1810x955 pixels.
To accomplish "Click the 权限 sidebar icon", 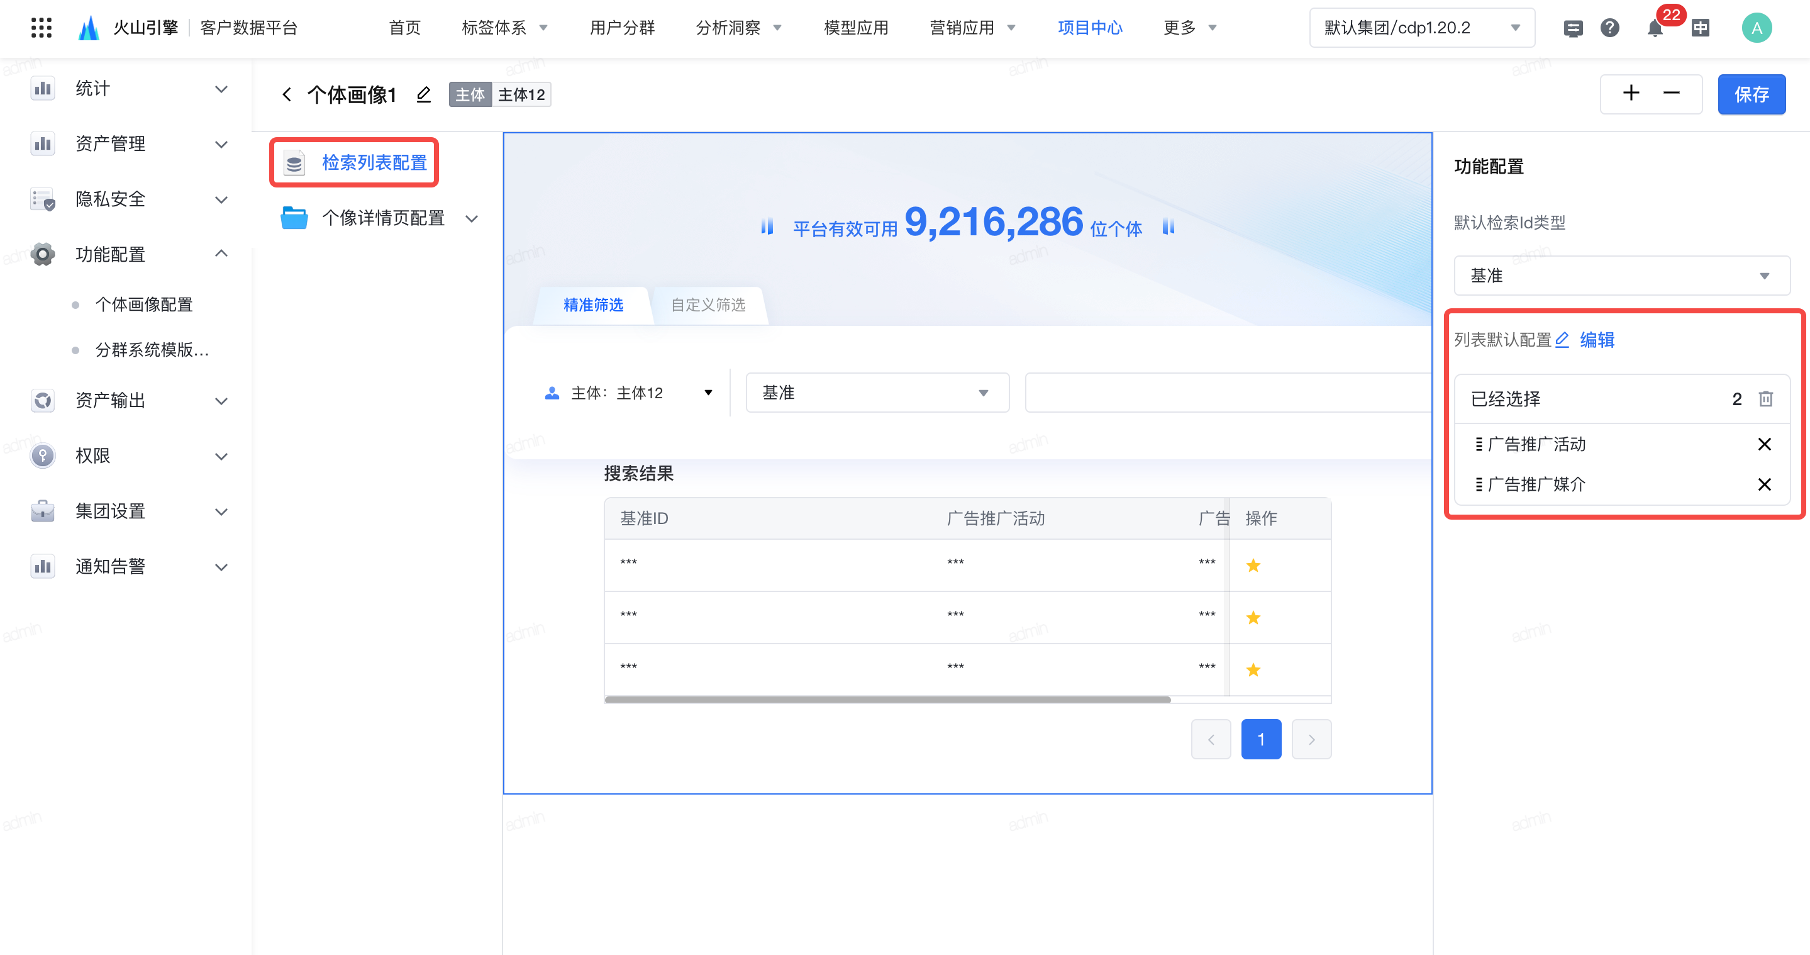I will point(43,456).
